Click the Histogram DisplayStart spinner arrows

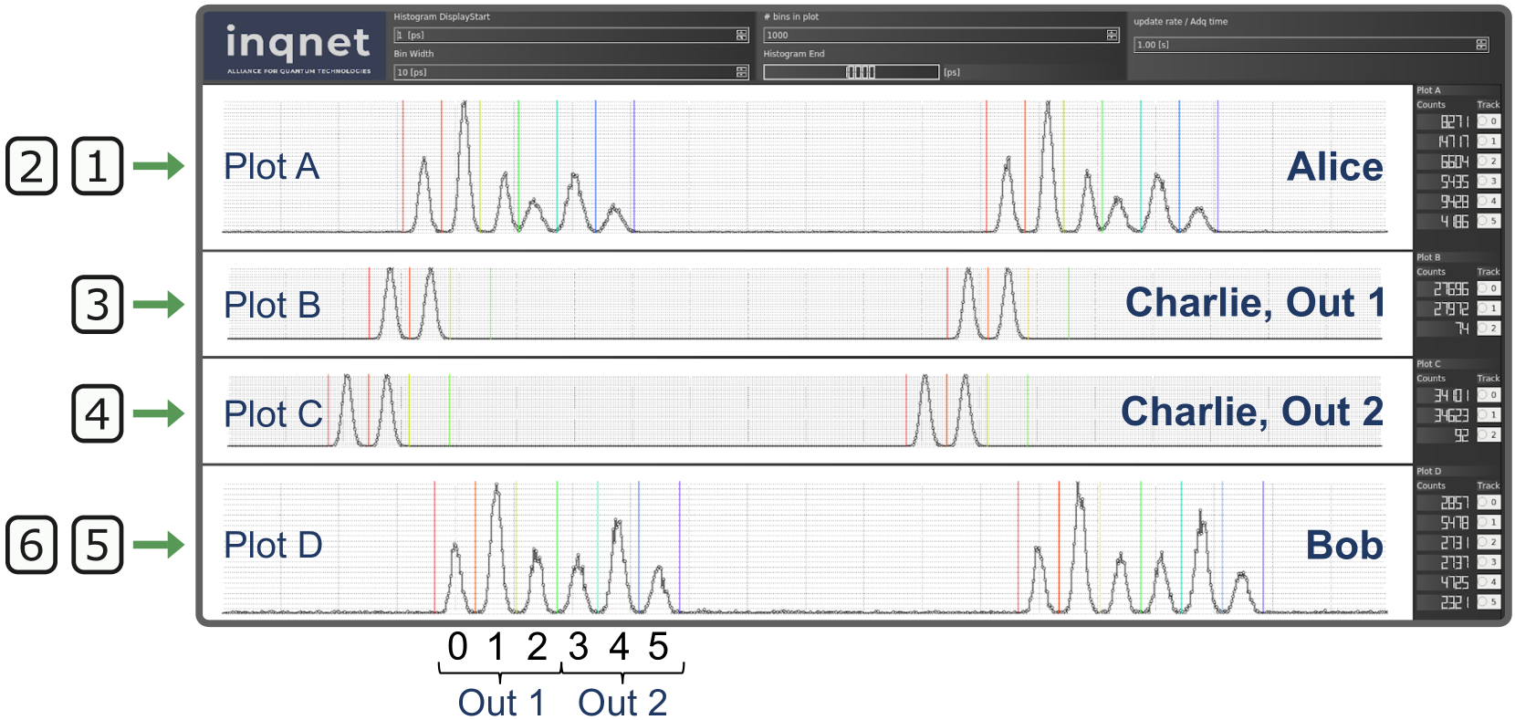[x=742, y=36]
